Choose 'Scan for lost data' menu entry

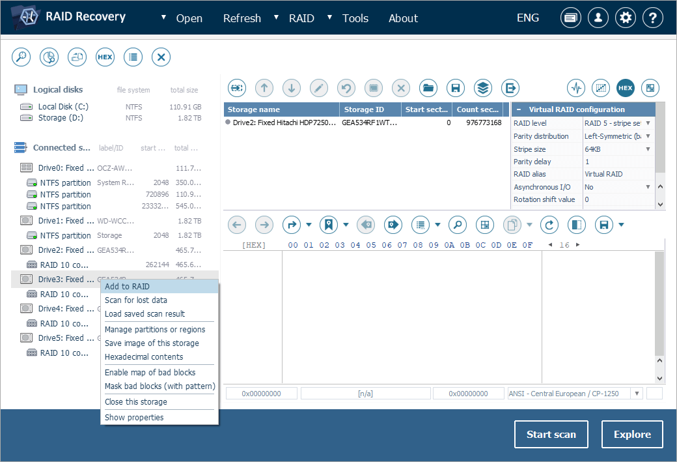(x=135, y=300)
